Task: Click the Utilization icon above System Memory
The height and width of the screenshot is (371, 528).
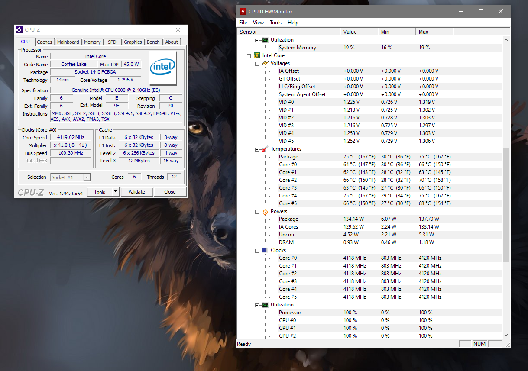Action: tap(264, 39)
